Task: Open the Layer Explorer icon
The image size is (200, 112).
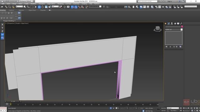Action: [x=137, y=7]
